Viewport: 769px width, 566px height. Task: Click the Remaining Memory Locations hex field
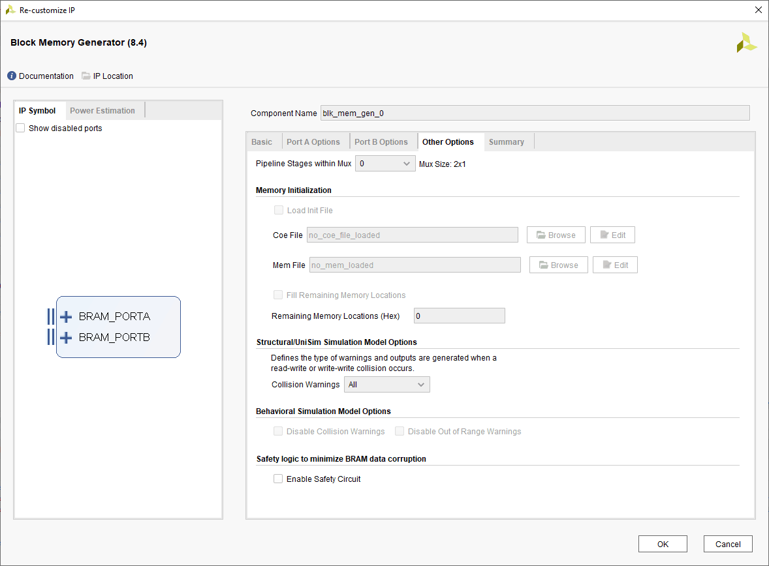point(459,316)
